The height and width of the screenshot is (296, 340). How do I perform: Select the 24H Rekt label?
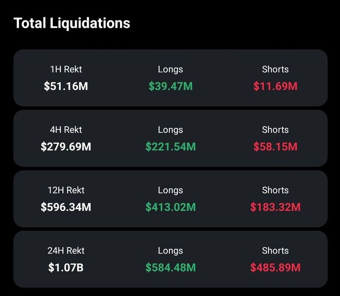click(66, 251)
